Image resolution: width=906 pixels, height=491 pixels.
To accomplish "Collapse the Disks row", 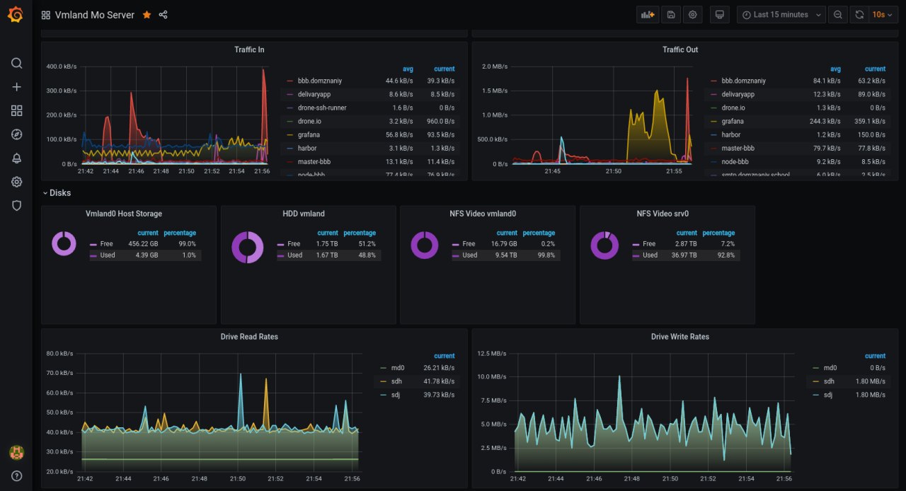I will 56,192.
